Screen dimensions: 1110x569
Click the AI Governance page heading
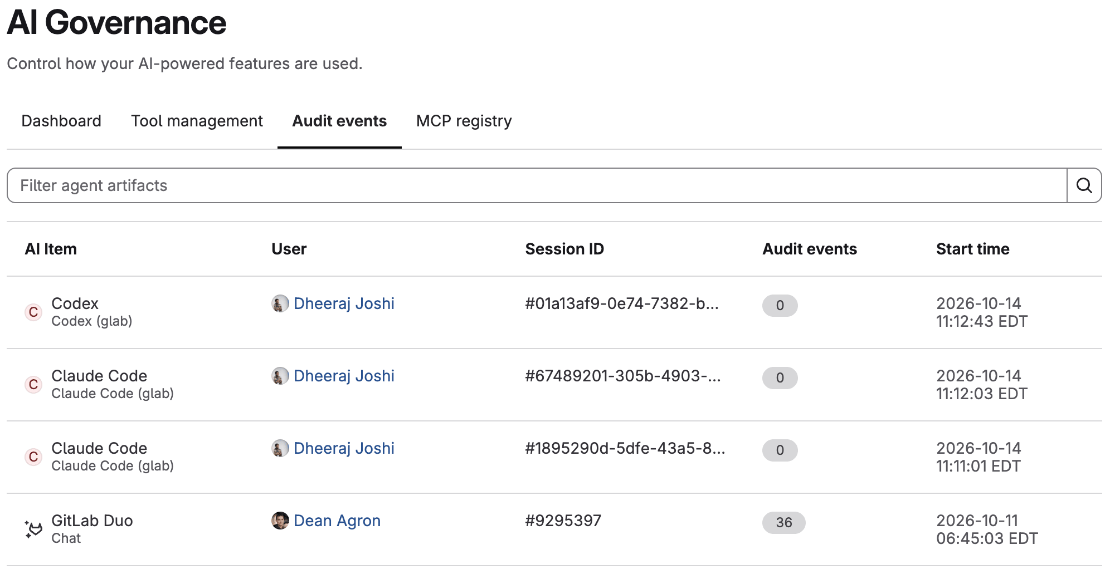click(x=116, y=23)
